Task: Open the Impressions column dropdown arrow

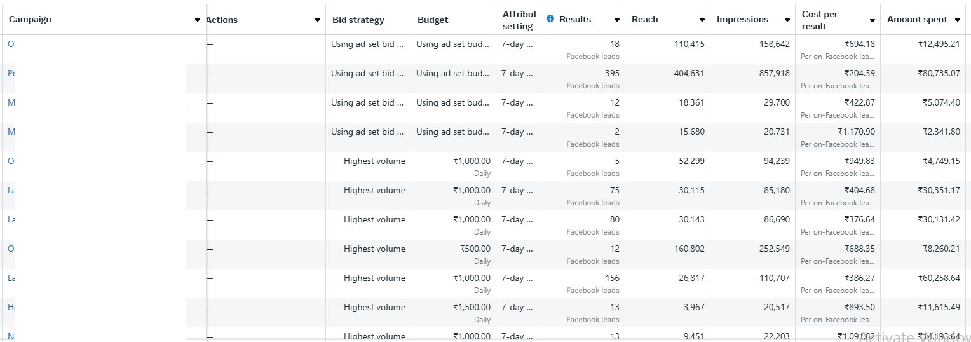Action: tap(787, 20)
